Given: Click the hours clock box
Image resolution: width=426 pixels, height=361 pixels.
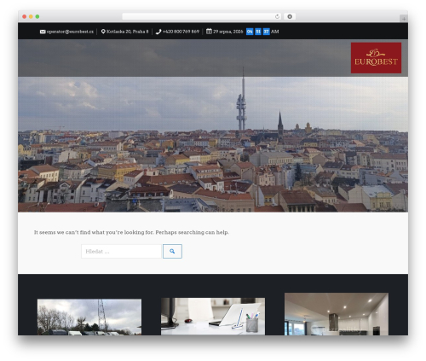Looking at the screenshot, I should click(250, 32).
